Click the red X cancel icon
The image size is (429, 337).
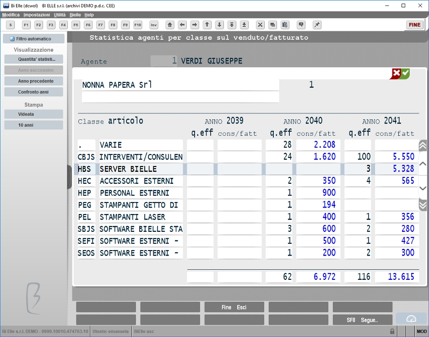[x=396, y=74]
